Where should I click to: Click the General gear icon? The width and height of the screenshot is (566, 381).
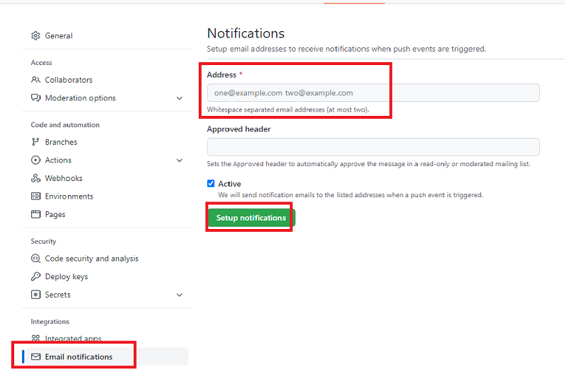click(35, 36)
